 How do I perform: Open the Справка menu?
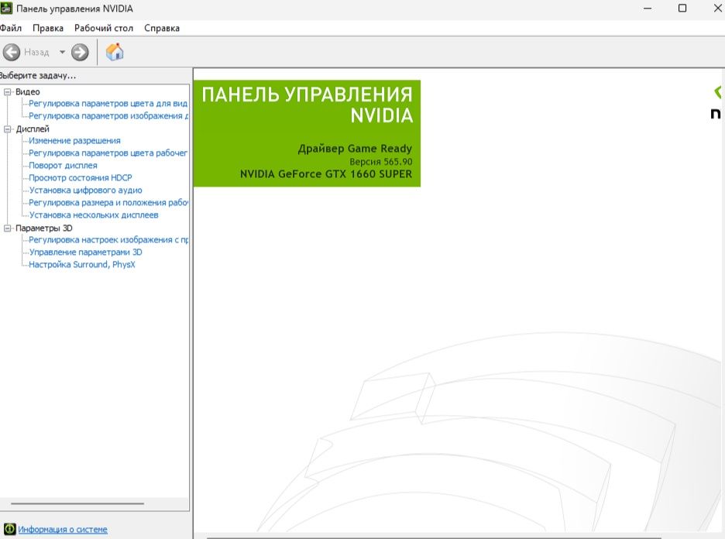(162, 28)
